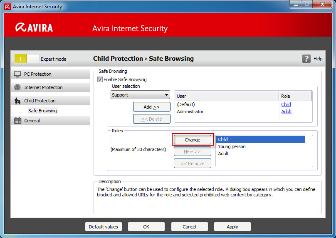Click the Help link text

coord(318,59)
